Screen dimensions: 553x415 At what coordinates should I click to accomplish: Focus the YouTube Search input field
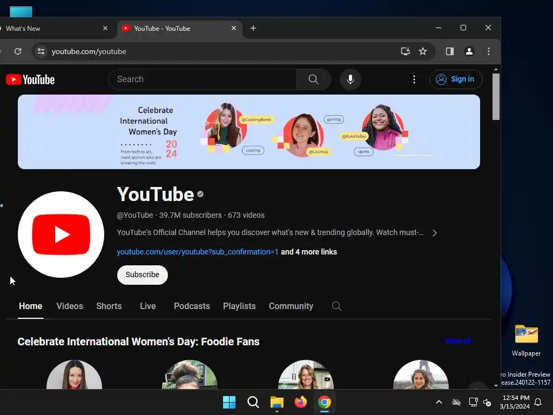coord(203,79)
